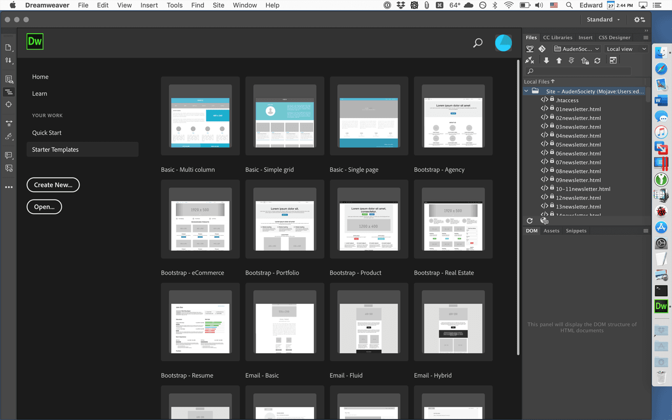The height and width of the screenshot is (420, 672).
Task: Click the File Management up-down arrows icon
Action: 8,60
